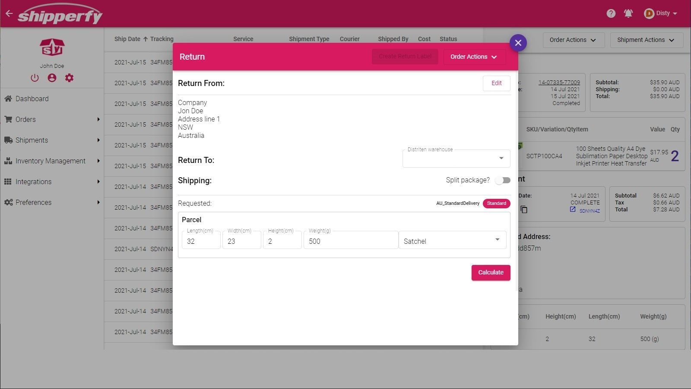Click the SY shield company logo
Image resolution: width=691 pixels, height=389 pixels.
[52, 48]
